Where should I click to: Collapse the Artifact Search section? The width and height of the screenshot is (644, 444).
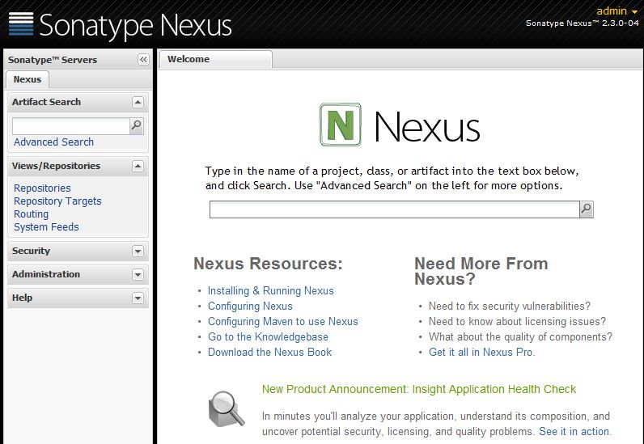(x=138, y=102)
